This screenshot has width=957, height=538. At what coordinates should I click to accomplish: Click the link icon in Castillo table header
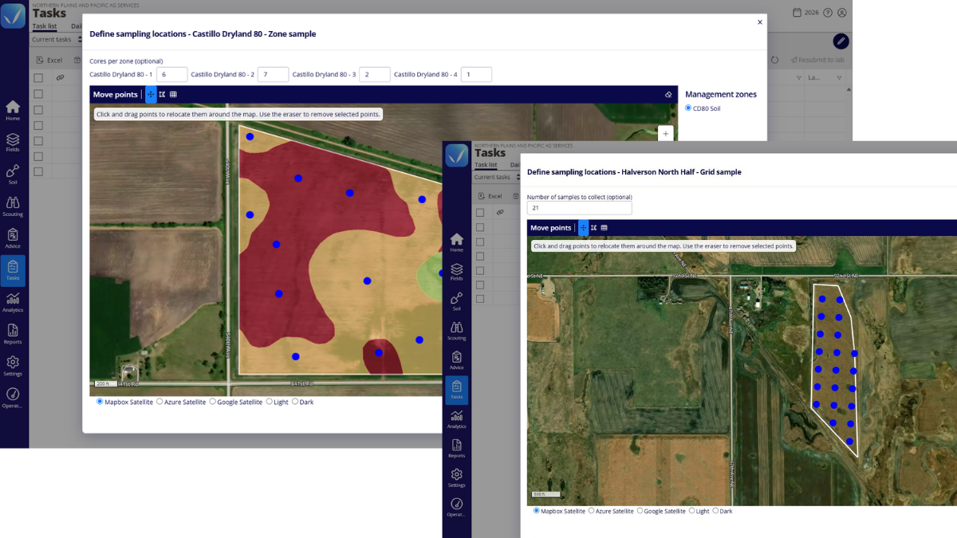pyautogui.click(x=60, y=78)
